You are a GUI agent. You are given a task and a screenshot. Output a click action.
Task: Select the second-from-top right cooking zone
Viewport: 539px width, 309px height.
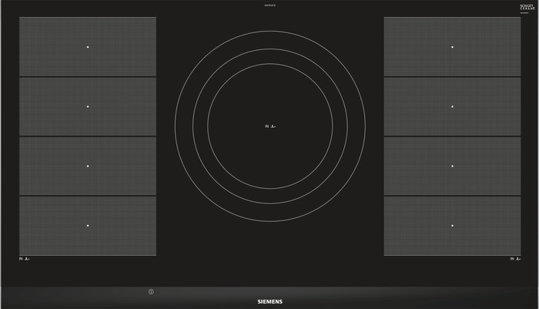[452, 106]
